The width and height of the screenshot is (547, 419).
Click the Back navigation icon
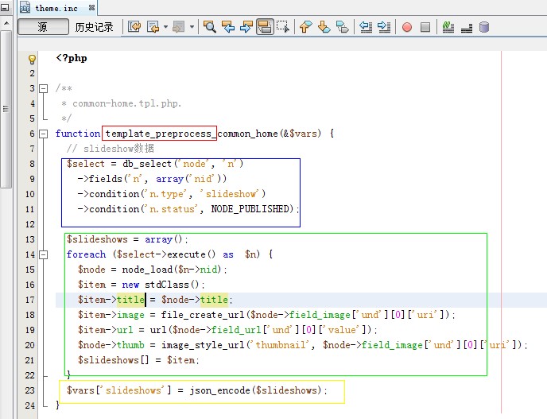[153, 27]
